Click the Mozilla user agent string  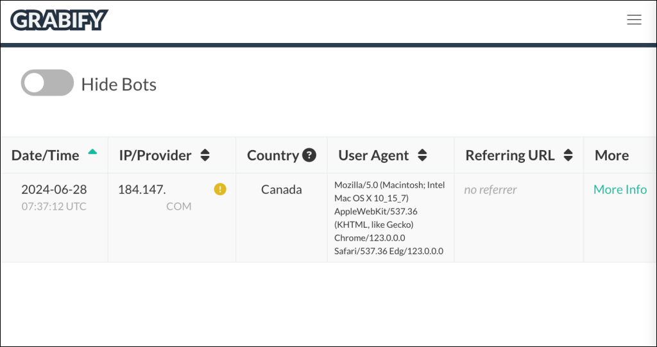[389, 217]
